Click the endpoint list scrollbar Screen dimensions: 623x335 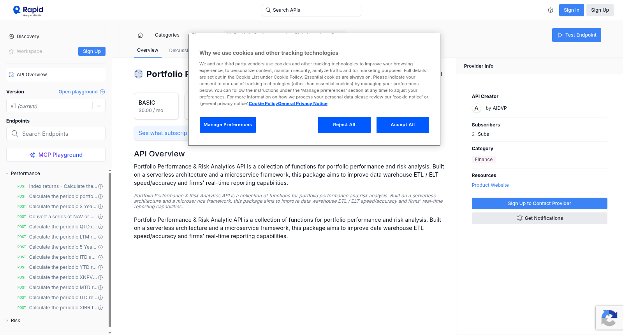[x=110, y=250]
